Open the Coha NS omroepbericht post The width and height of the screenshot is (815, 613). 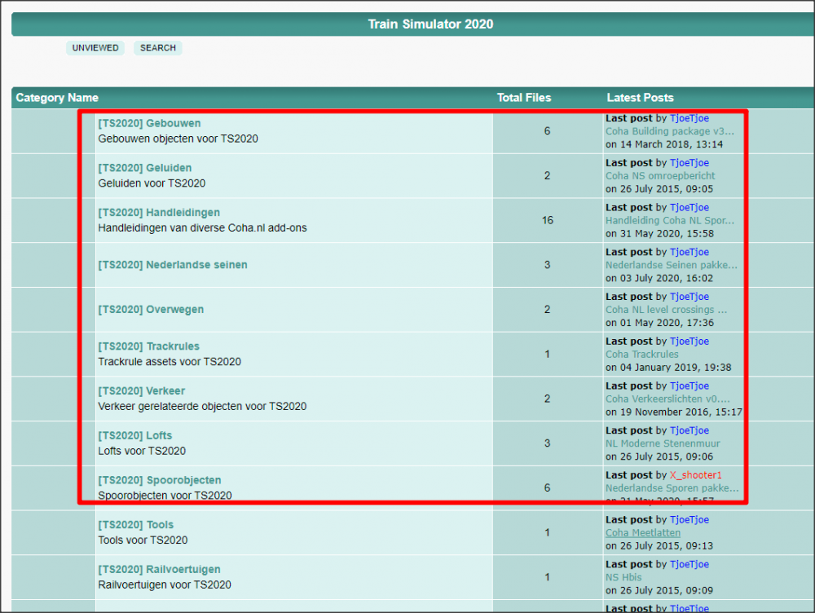(x=660, y=176)
